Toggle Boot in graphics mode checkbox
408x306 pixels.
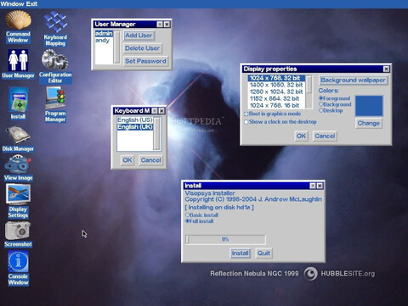coord(246,114)
